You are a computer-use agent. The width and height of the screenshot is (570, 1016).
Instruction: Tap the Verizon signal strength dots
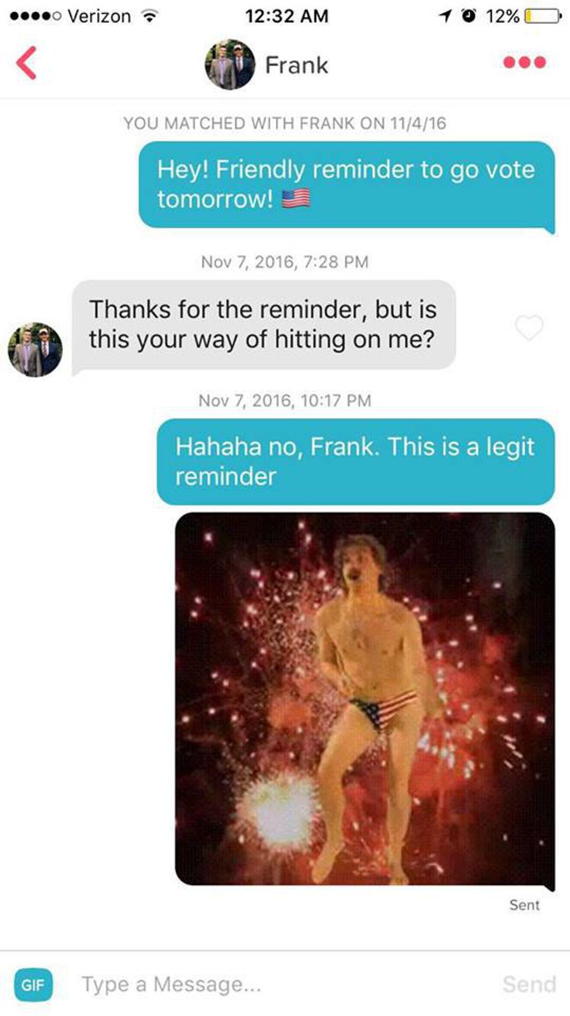point(35,16)
